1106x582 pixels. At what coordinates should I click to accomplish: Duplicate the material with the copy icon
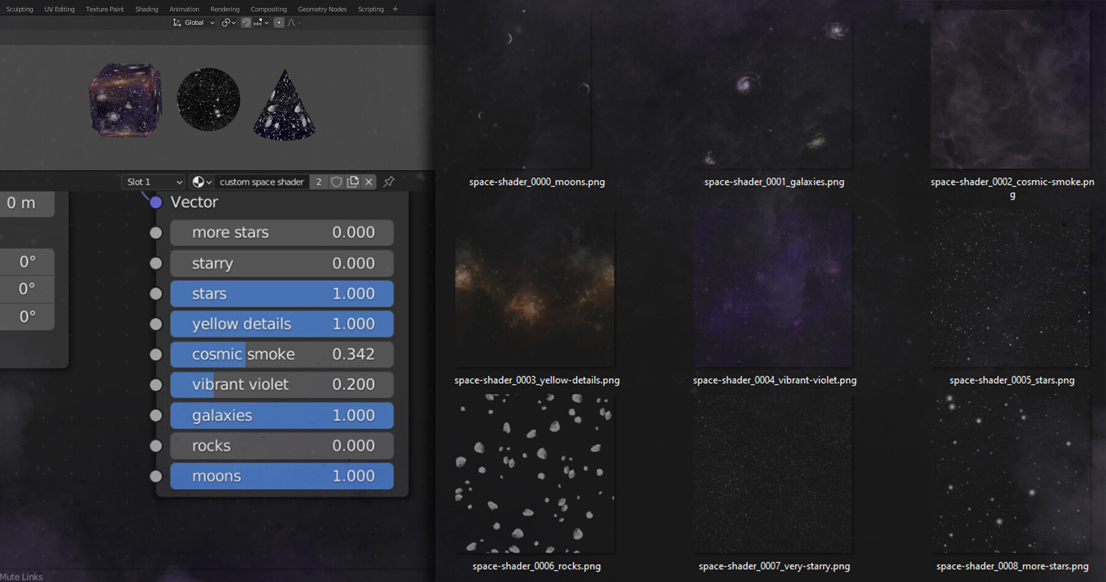(353, 182)
